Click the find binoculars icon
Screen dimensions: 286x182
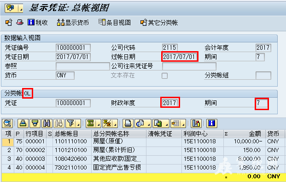(47, 123)
